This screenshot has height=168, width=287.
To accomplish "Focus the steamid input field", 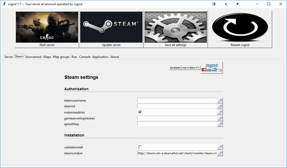I will (177, 106).
